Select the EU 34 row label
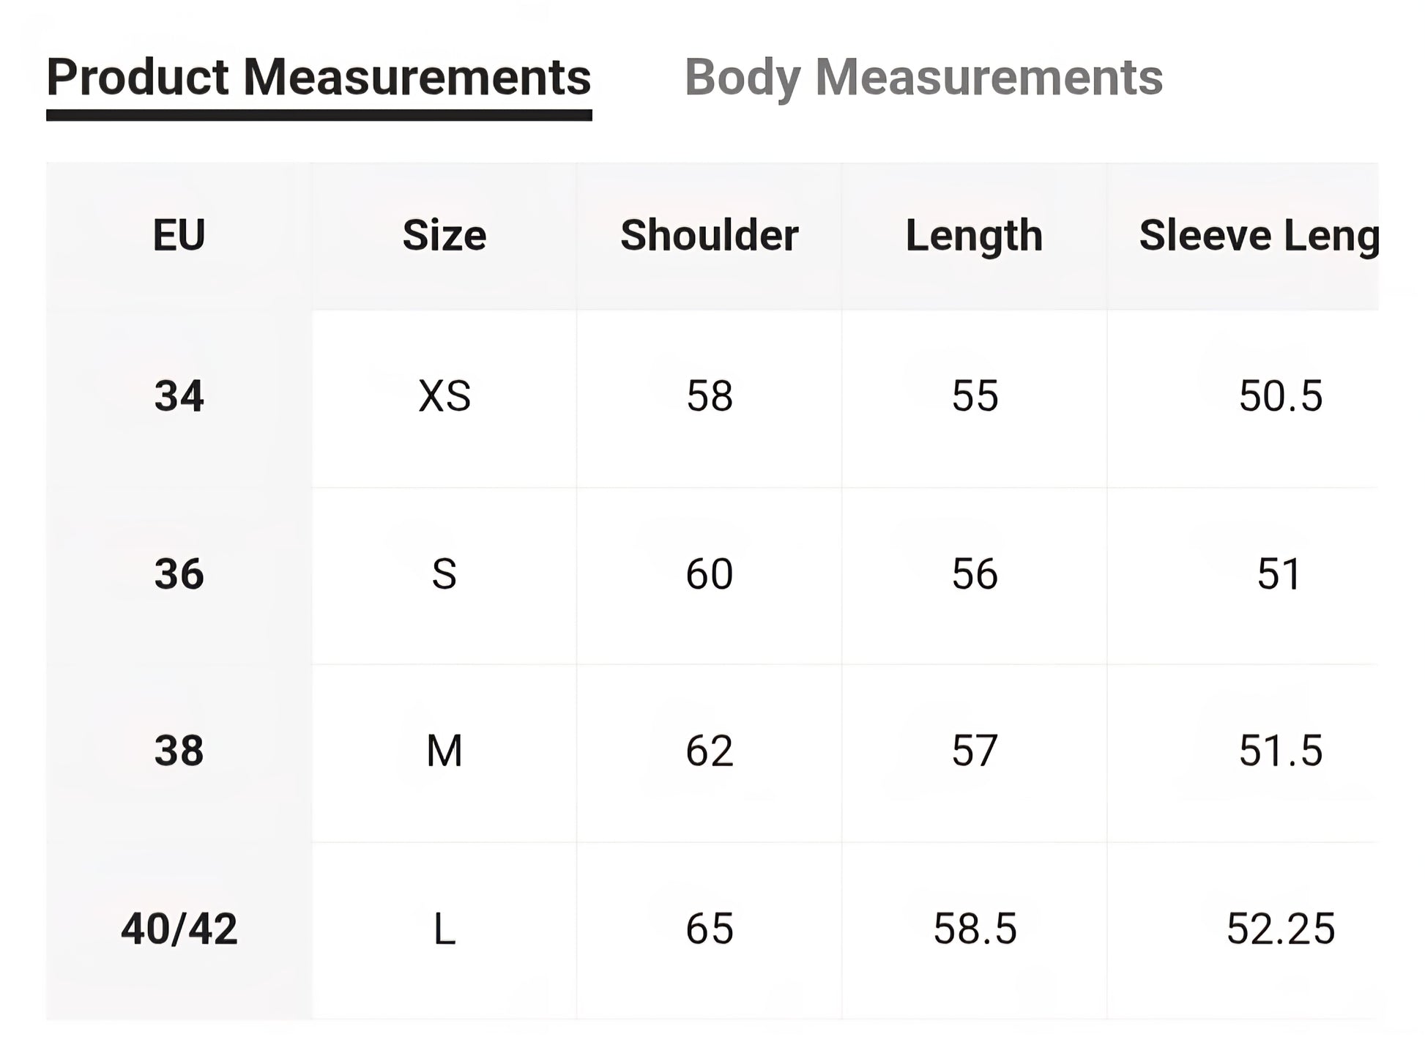This screenshot has height=1037, width=1425. pos(179,397)
